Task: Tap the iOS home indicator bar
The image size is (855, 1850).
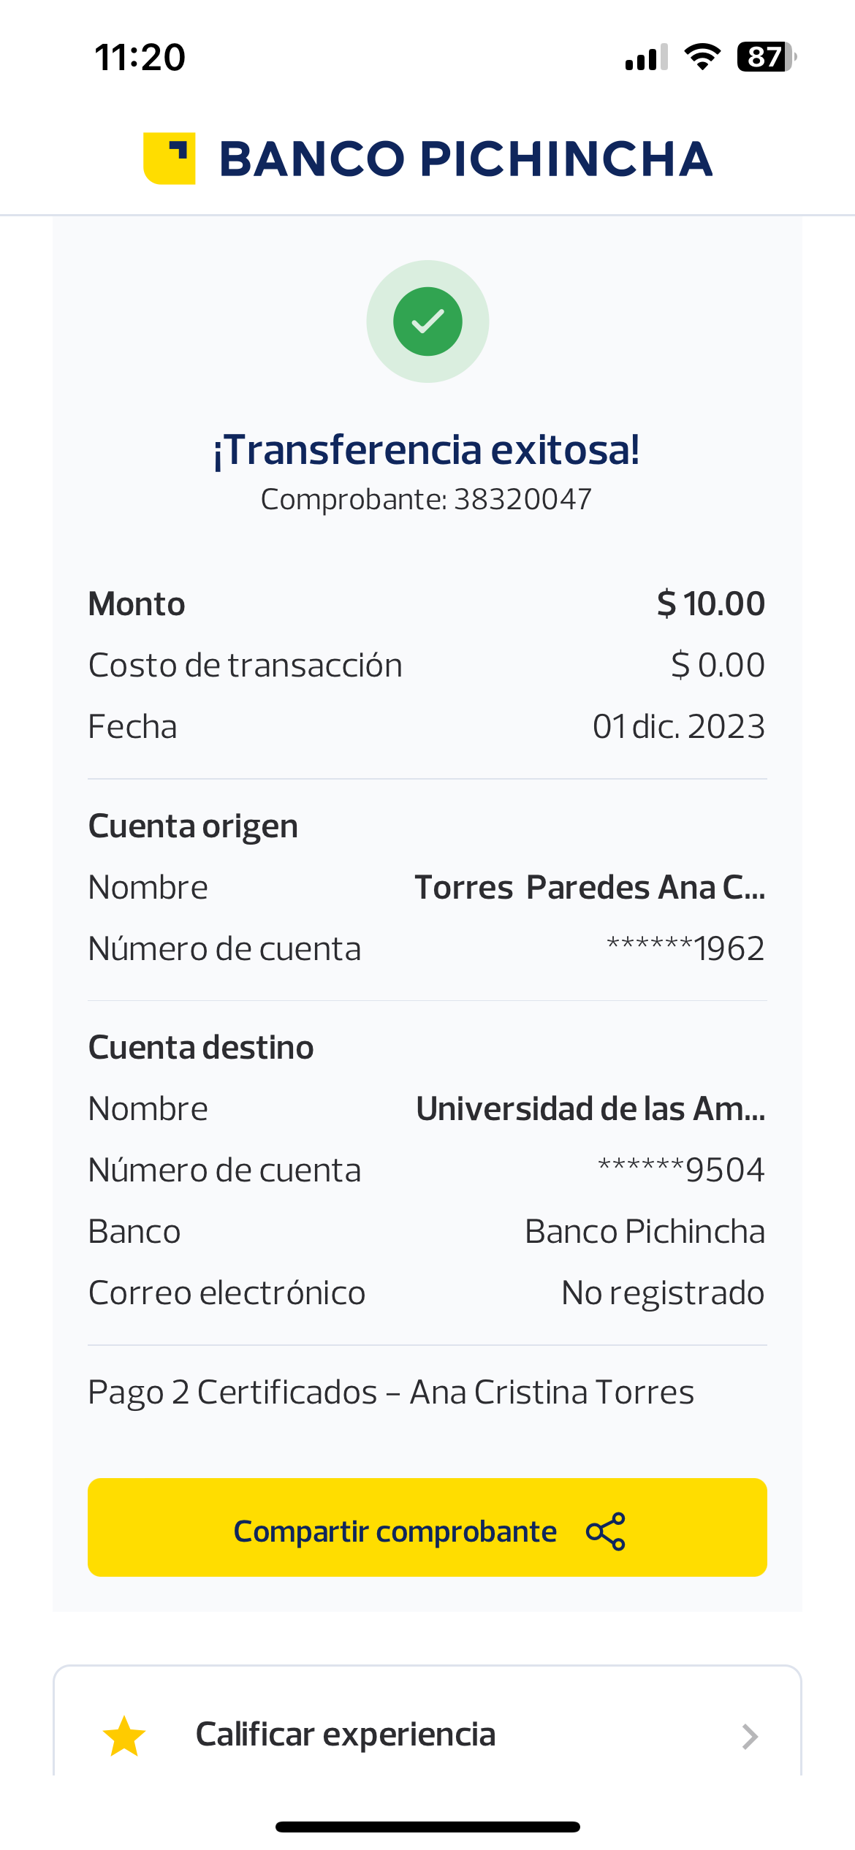Action: pyautogui.click(x=427, y=1827)
